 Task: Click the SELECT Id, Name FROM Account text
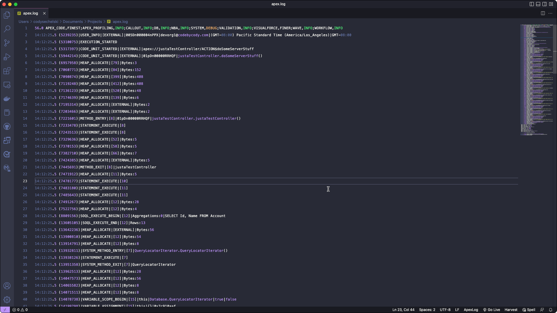[195, 216]
